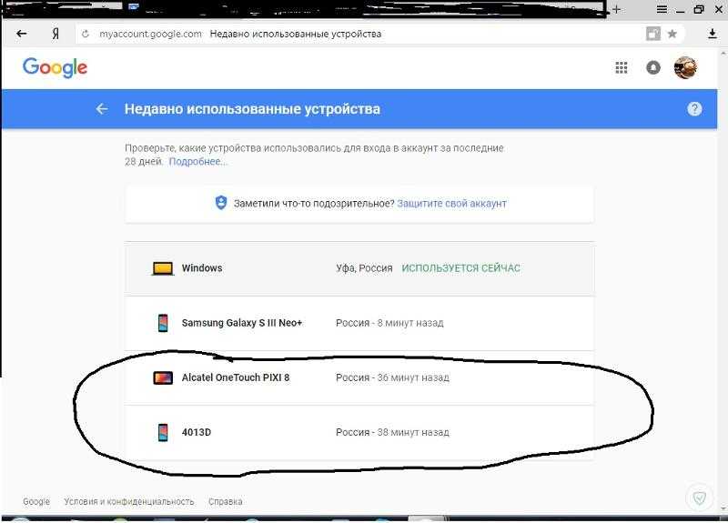Open a new tab with plus button
Screen dimensions: 728x523
tap(617, 9)
